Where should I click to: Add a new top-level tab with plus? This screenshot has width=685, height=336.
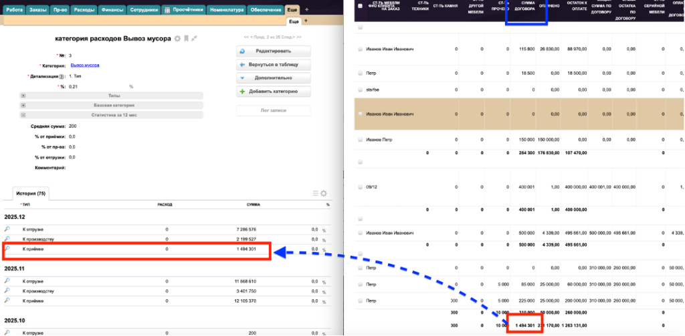point(306,10)
